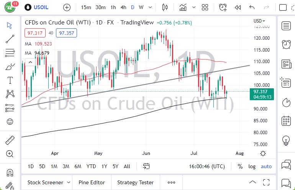This screenshot has width=295, height=190.
Task: Toggle the log scale option
Action: (252, 166)
